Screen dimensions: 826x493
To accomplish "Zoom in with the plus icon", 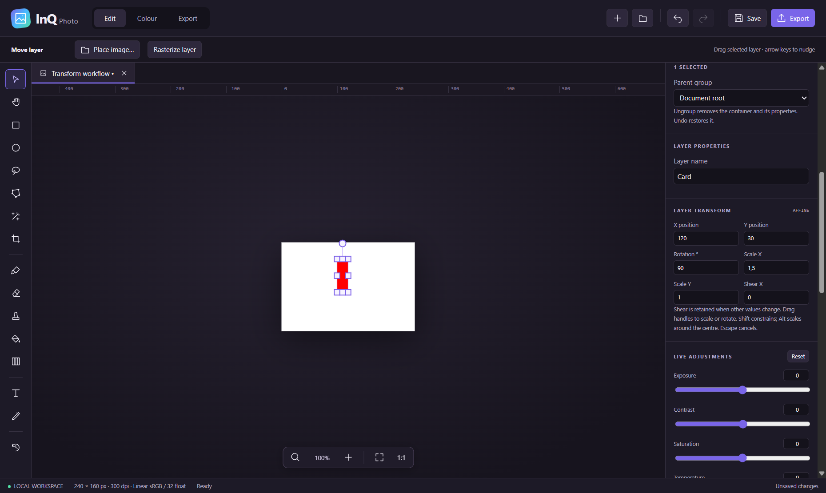I will (x=348, y=457).
